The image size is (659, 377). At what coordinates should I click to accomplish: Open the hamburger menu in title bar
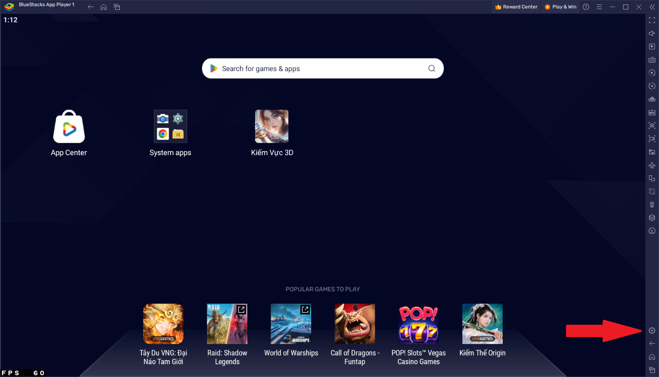599,7
